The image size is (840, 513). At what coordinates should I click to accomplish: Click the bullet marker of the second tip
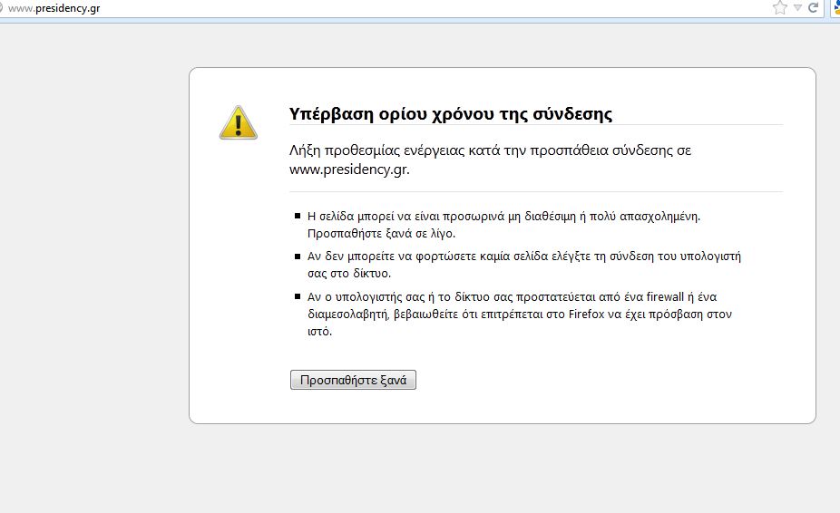[x=298, y=257]
